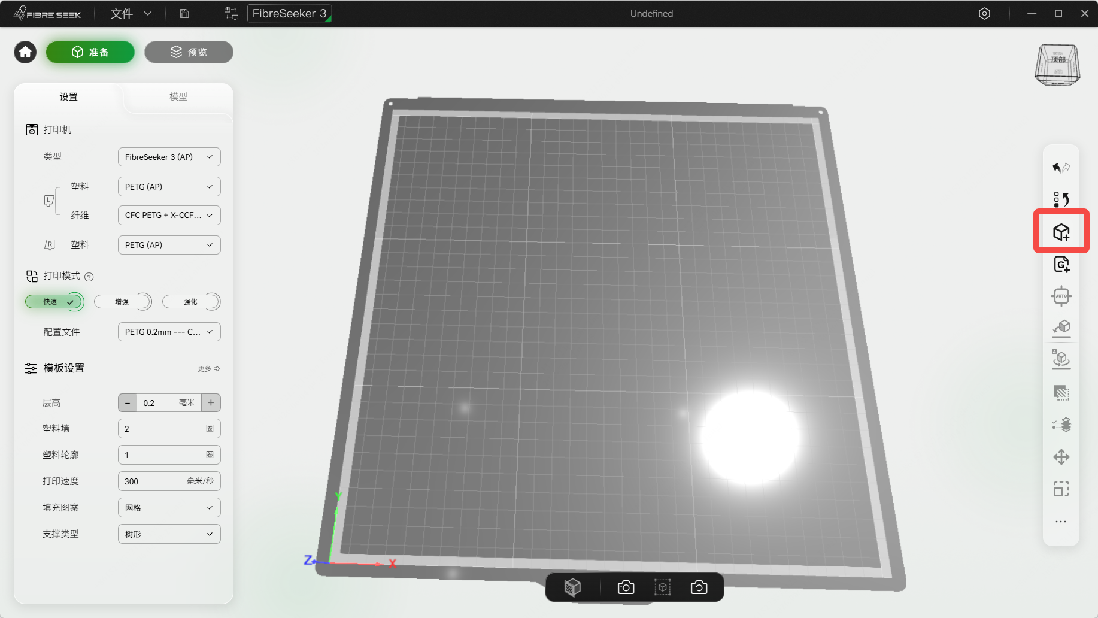Open the 支撑类型 树形 dropdown

pyautogui.click(x=169, y=534)
